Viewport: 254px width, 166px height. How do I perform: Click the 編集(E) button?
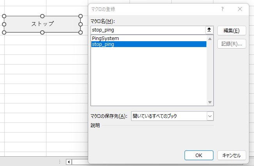pos(231,31)
